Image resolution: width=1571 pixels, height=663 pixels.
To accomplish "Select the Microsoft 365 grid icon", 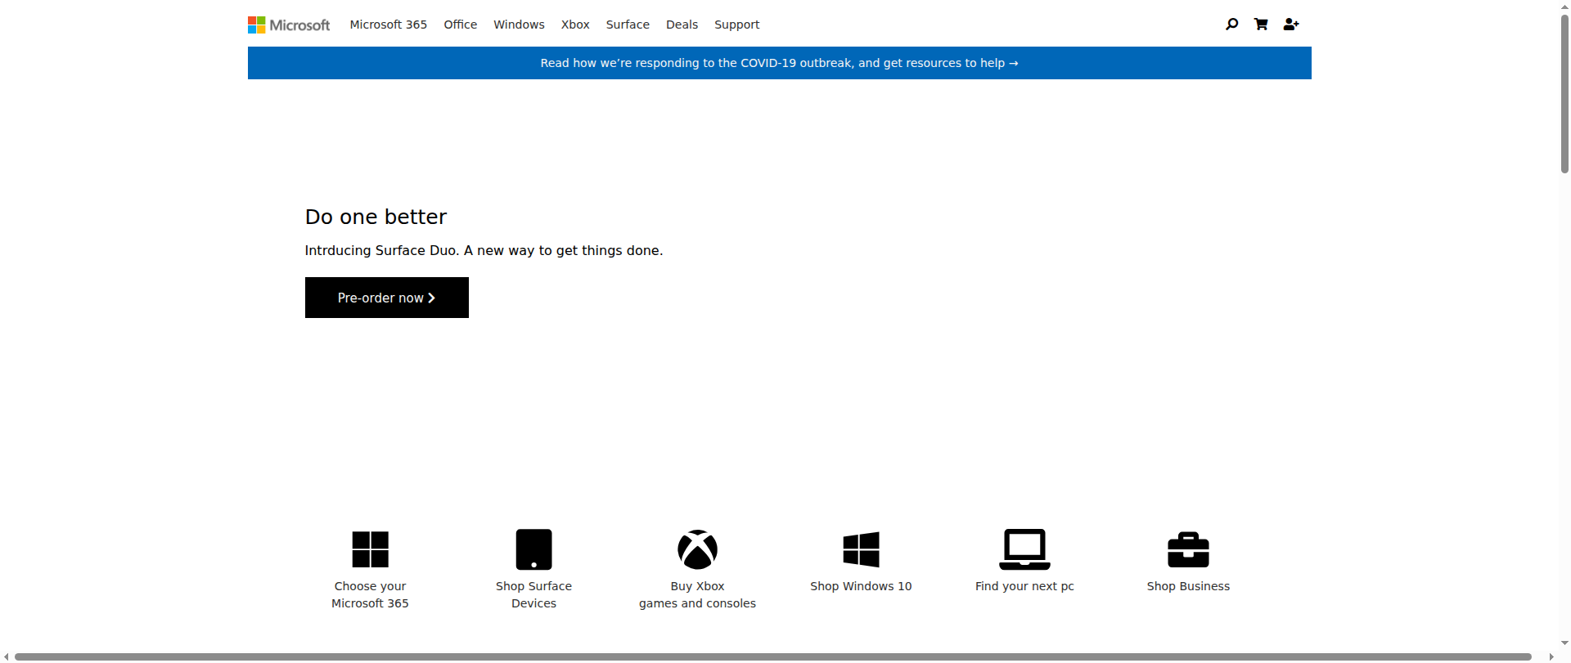I will 370,549.
